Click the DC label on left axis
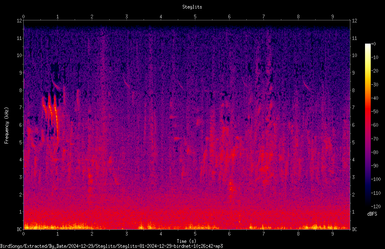 coord(20,229)
